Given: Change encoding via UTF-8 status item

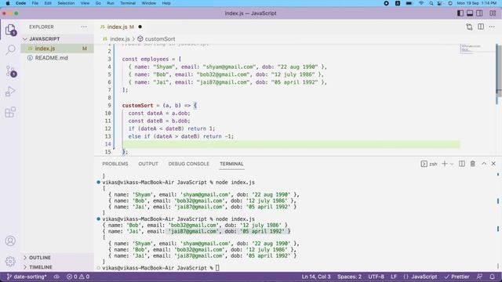Looking at the screenshot, I should point(376,277).
